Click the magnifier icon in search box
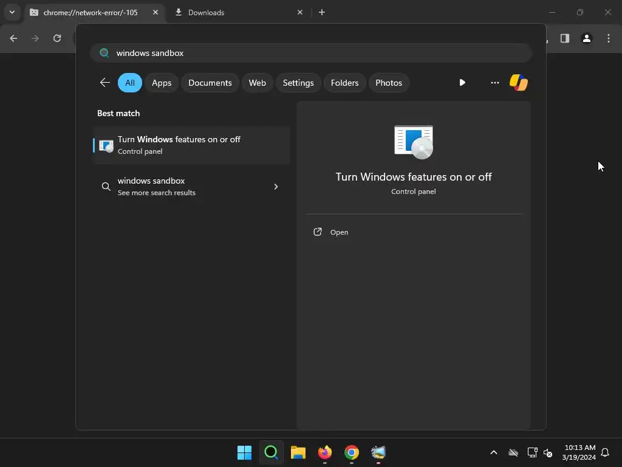 pyautogui.click(x=104, y=53)
